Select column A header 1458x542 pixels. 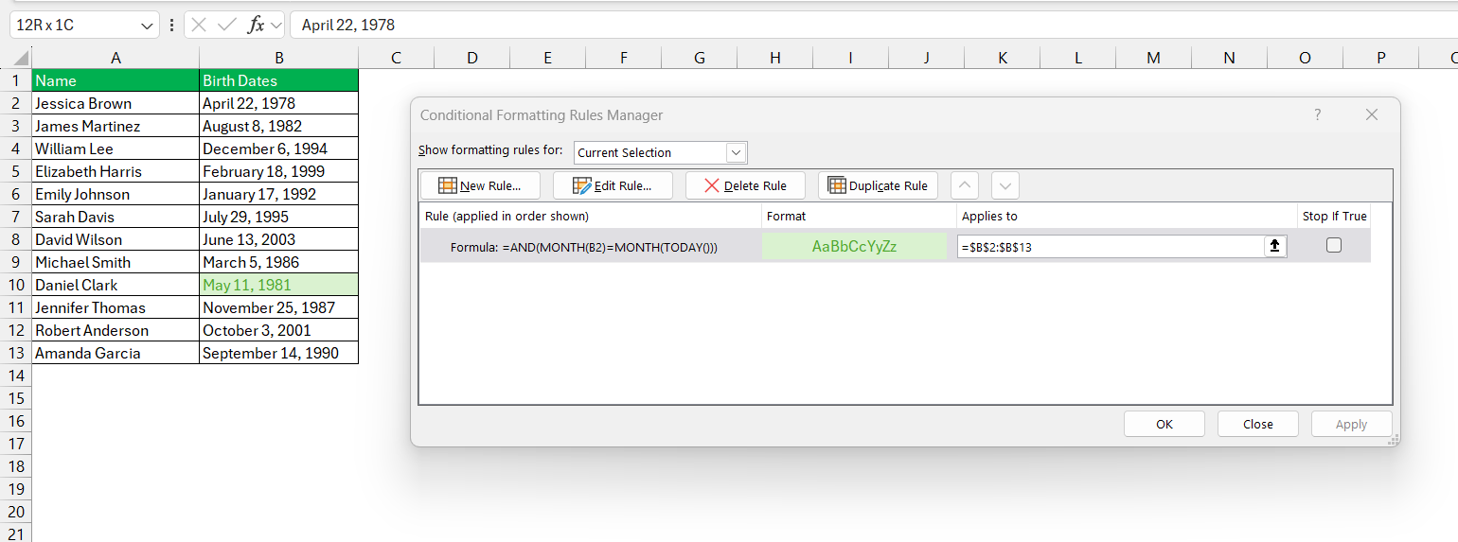116,58
